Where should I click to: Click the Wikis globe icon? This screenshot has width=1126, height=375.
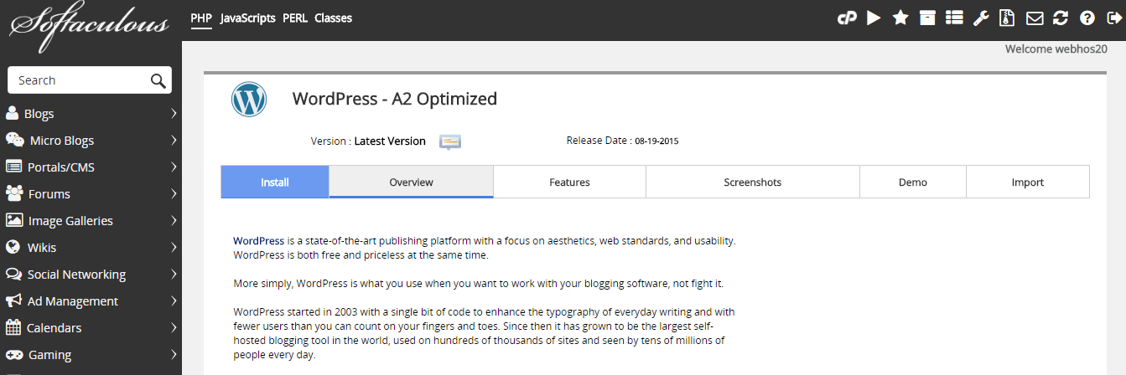pyautogui.click(x=12, y=247)
